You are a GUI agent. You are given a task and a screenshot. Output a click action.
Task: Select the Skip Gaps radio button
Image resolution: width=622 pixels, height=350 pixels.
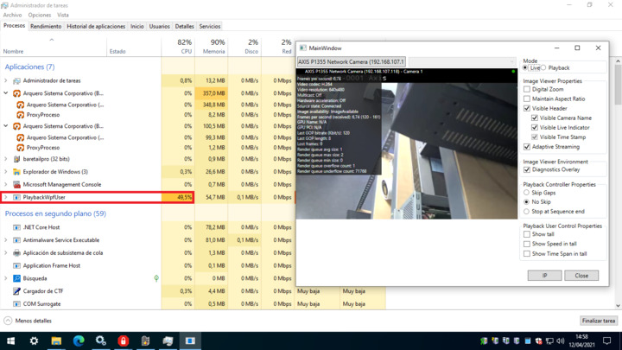pyautogui.click(x=527, y=193)
